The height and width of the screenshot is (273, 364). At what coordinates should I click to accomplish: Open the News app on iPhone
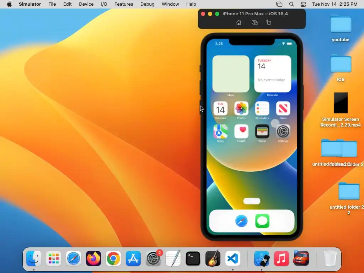click(283, 108)
